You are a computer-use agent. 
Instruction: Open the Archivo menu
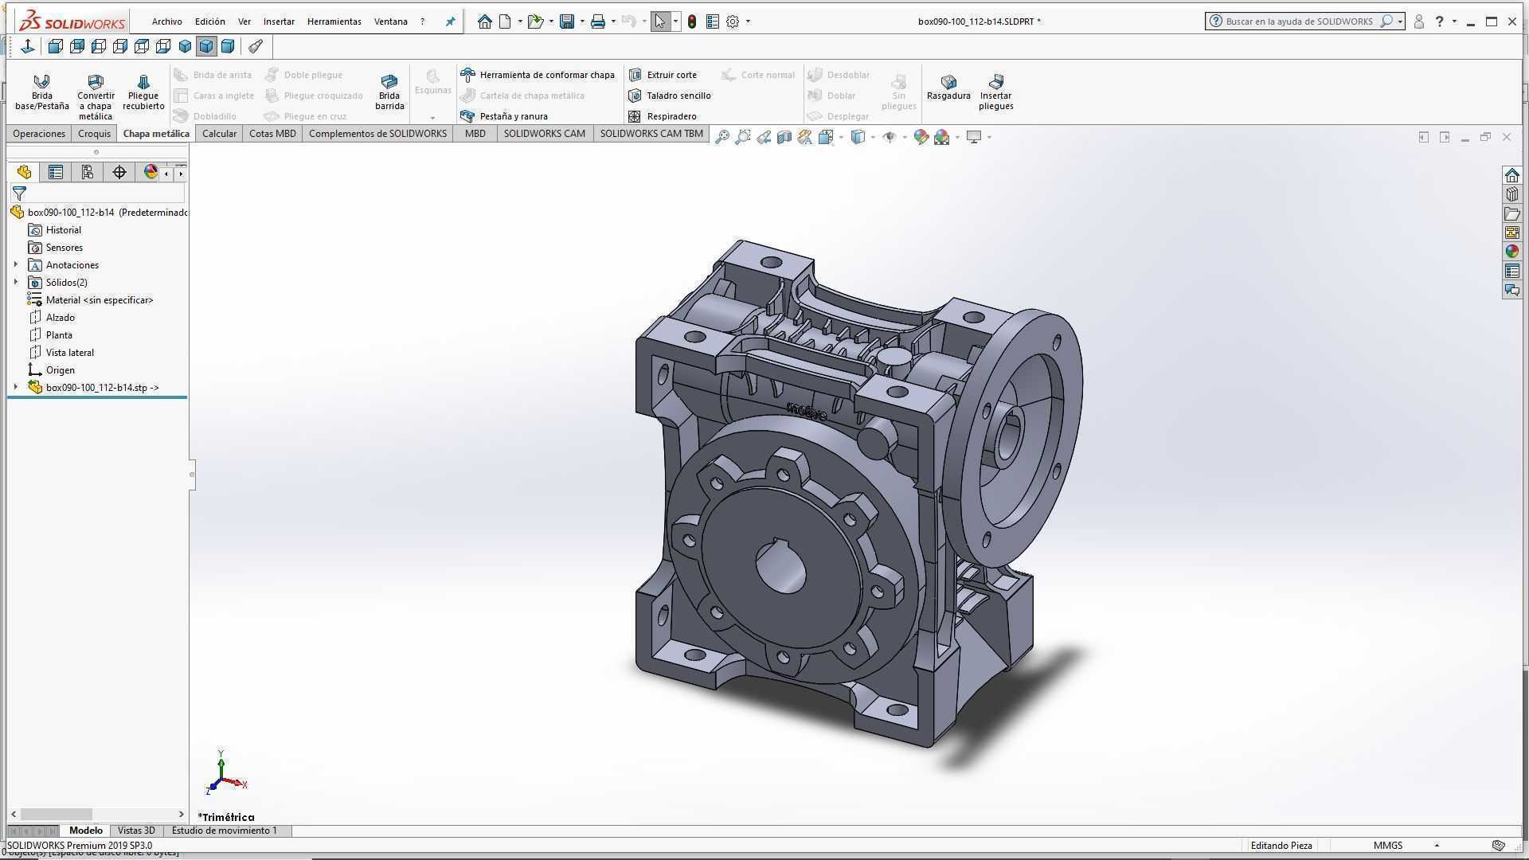[x=166, y=21]
